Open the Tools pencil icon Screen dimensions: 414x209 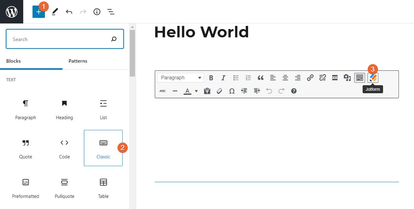(x=55, y=12)
